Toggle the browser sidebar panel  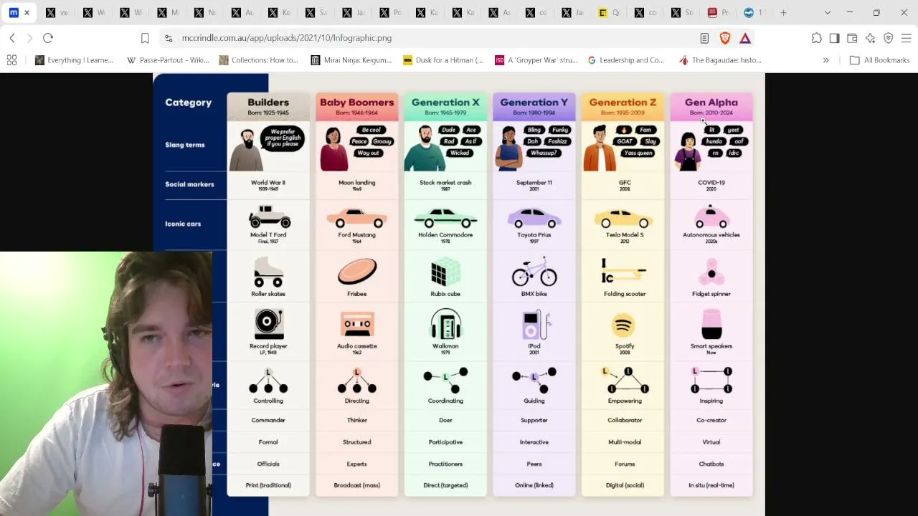coord(834,38)
